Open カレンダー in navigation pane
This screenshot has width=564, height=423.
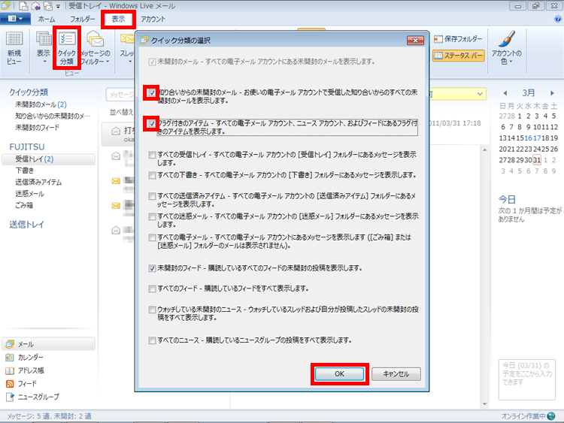point(25,357)
